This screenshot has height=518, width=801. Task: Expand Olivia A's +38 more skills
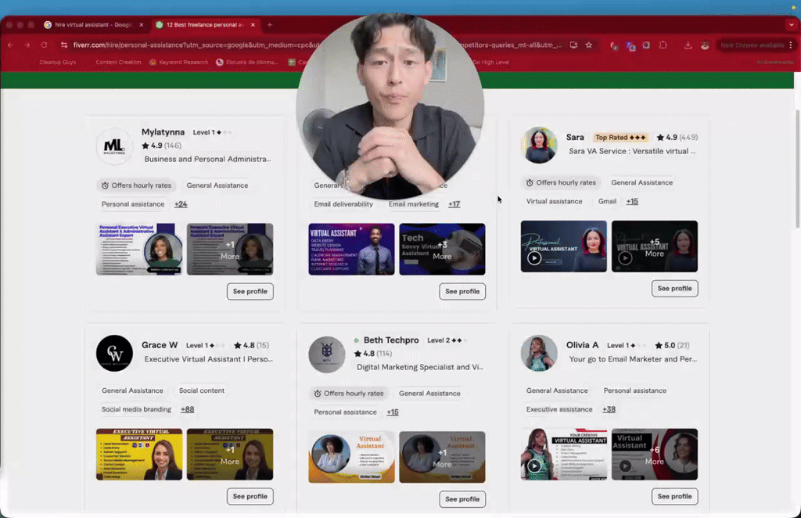[609, 409]
